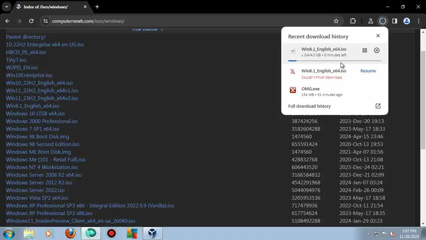Click the browser Back arrow
The image size is (426, 240).
click(7, 21)
